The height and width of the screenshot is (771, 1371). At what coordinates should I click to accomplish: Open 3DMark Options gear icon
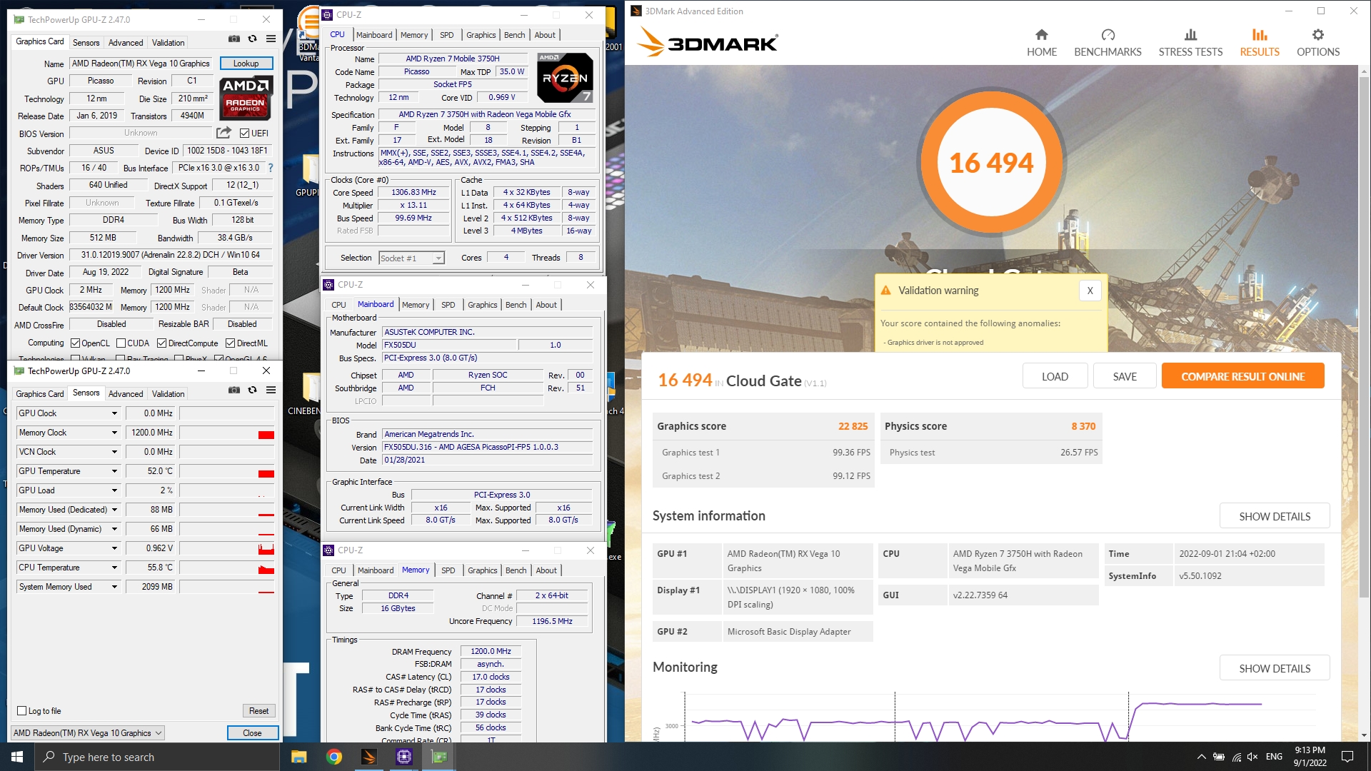1318,35
